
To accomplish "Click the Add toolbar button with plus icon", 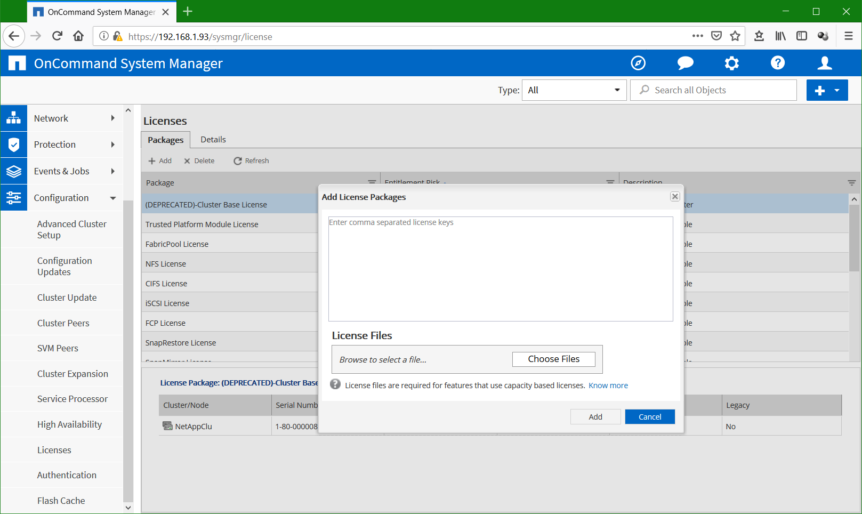I will [x=160, y=161].
